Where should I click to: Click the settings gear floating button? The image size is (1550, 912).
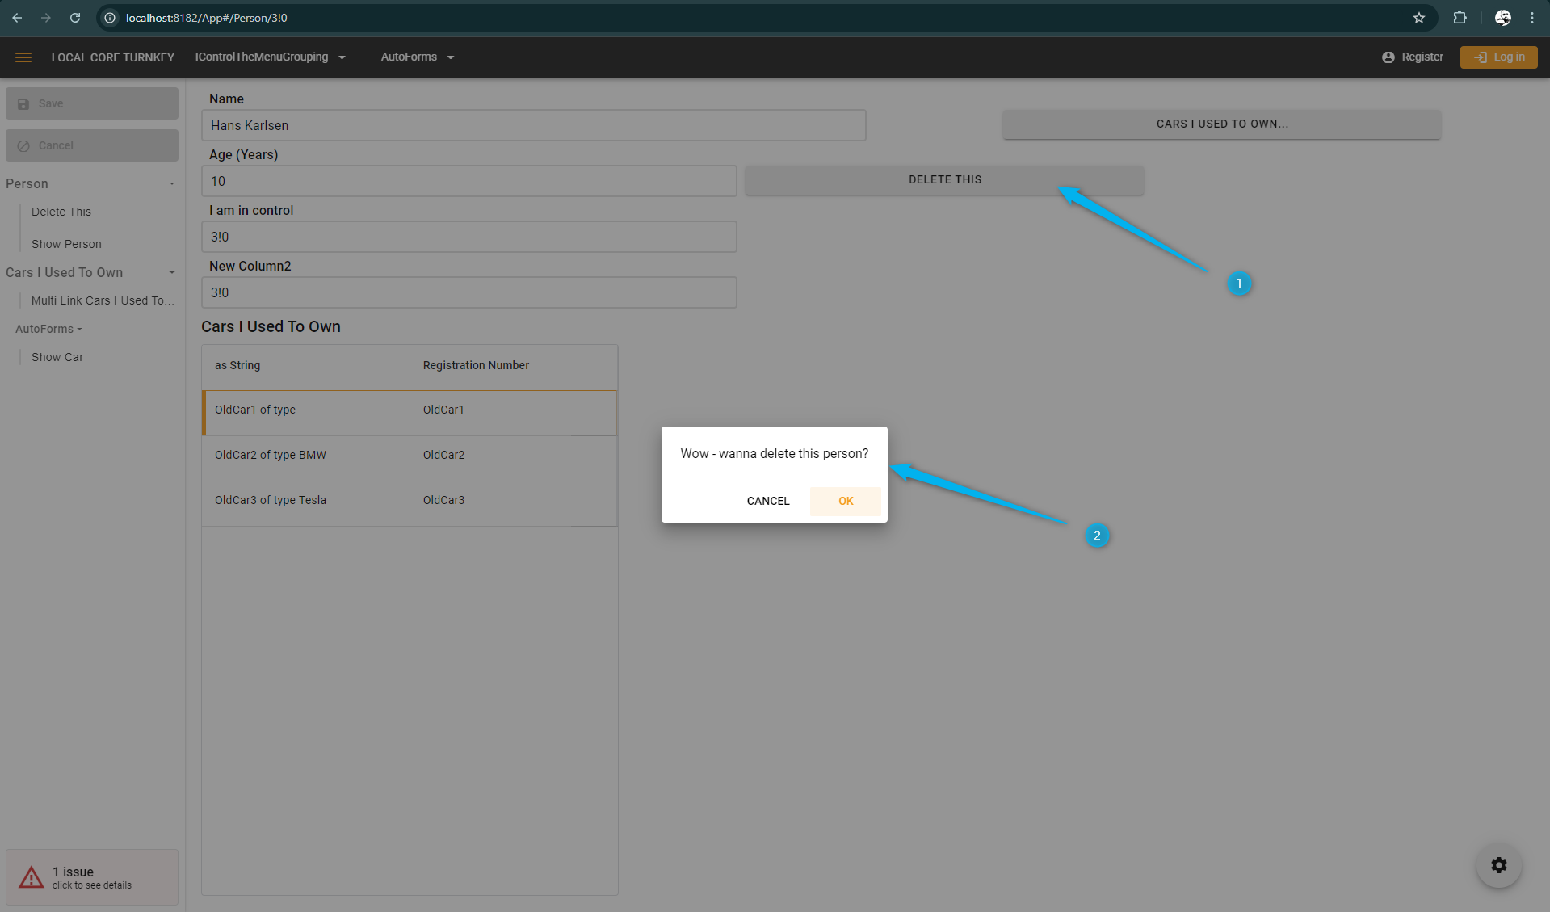pyautogui.click(x=1498, y=865)
